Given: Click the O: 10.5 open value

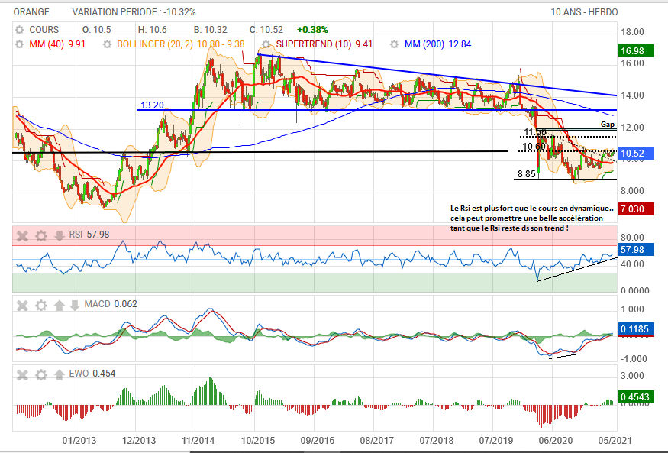Looking at the screenshot, I should (97, 30).
